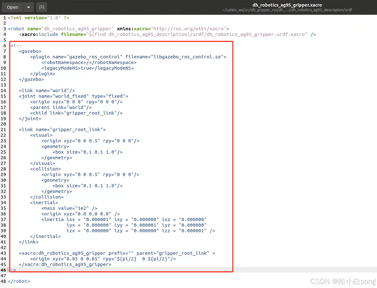Click the box size line 25
Screen dimensions: 377x288
(87, 152)
